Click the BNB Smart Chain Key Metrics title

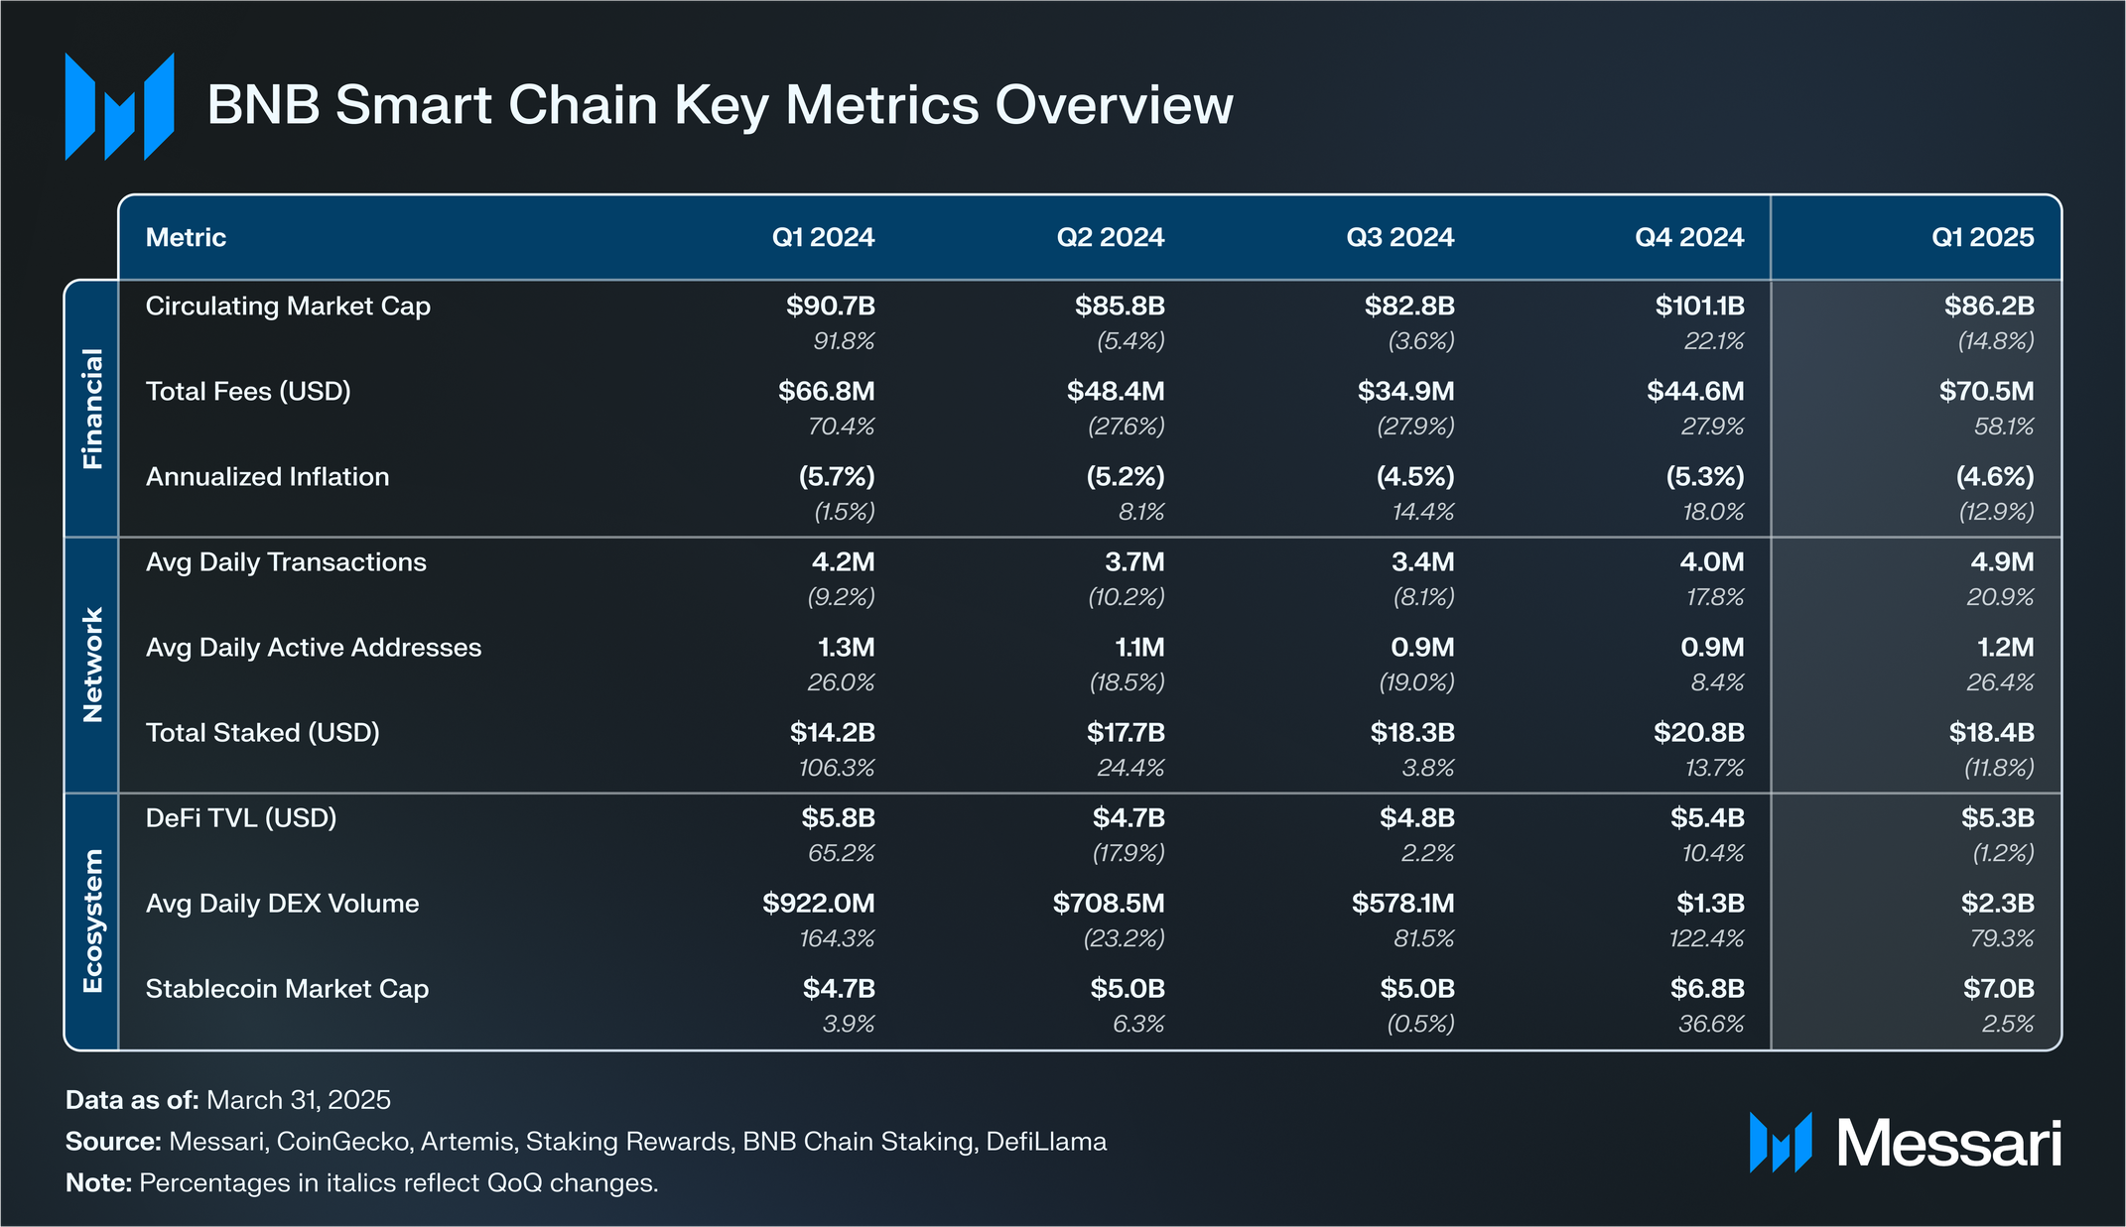click(x=720, y=105)
